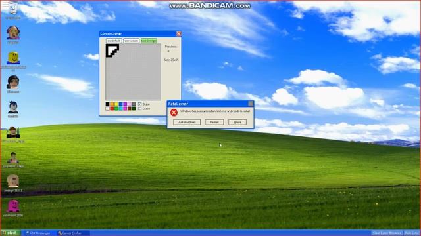Screen dimensions: 421x236
Task: Enable the Draw checkbox
Action: pyautogui.click(x=140, y=104)
